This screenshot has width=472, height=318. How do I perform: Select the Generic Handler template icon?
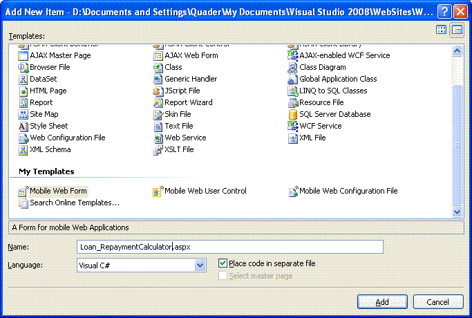[x=158, y=79]
